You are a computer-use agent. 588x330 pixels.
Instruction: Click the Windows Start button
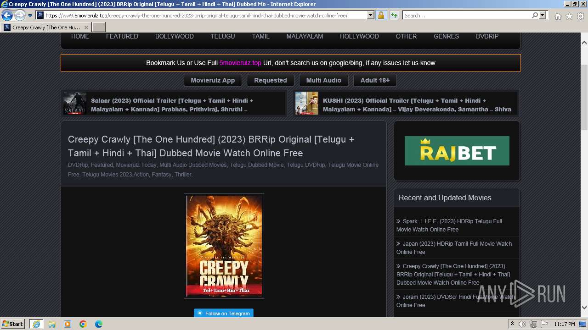click(13, 324)
